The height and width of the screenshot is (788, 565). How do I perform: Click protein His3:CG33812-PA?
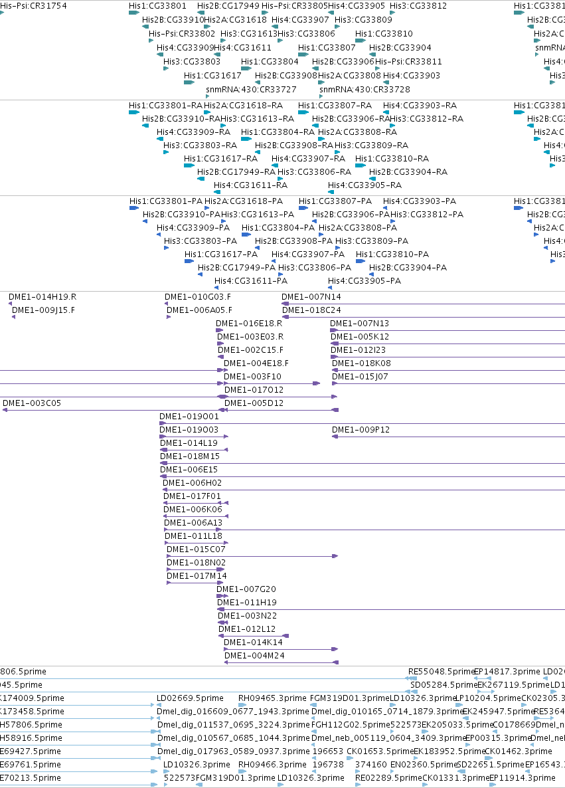pyautogui.click(x=427, y=215)
